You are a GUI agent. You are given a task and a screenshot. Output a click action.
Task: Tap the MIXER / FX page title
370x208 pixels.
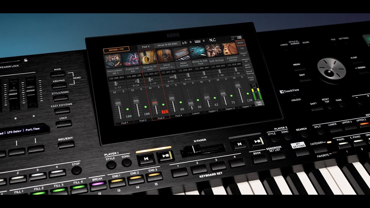click(116, 50)
